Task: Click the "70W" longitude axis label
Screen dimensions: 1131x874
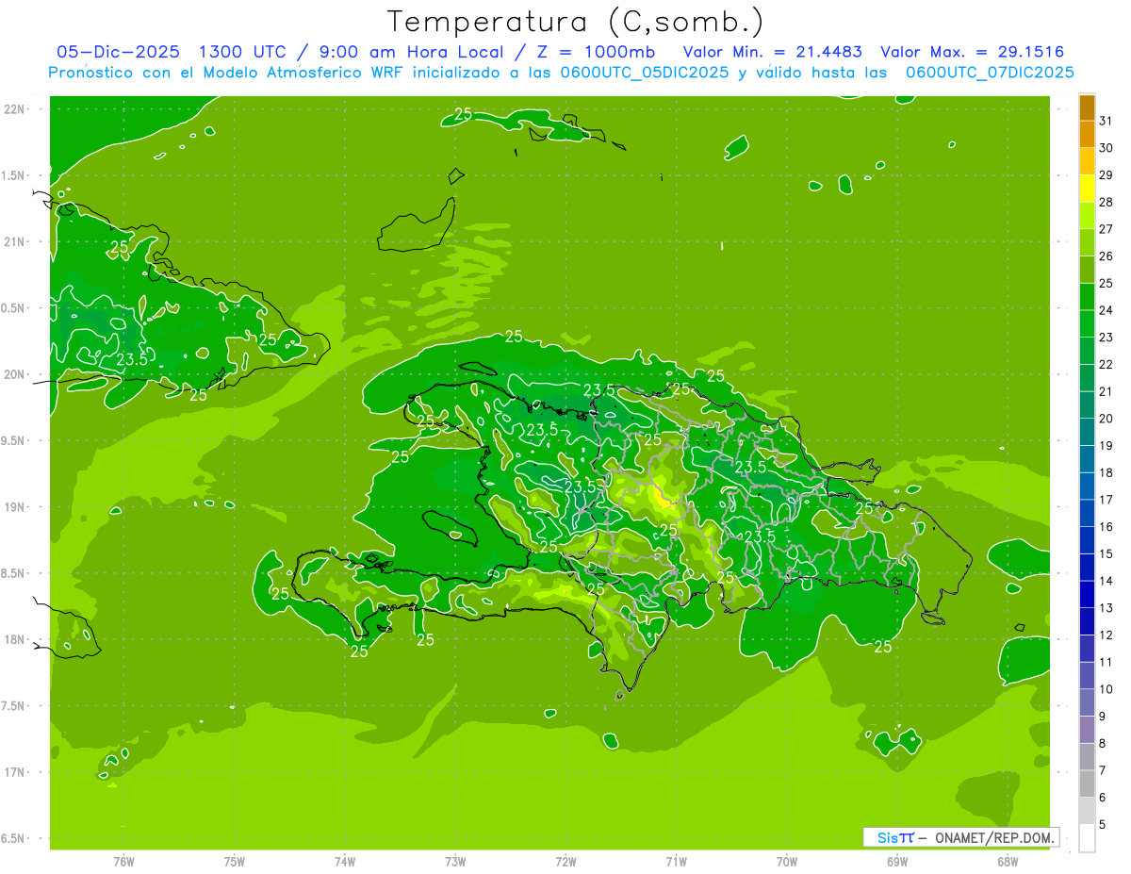Action: coord(787,862)
